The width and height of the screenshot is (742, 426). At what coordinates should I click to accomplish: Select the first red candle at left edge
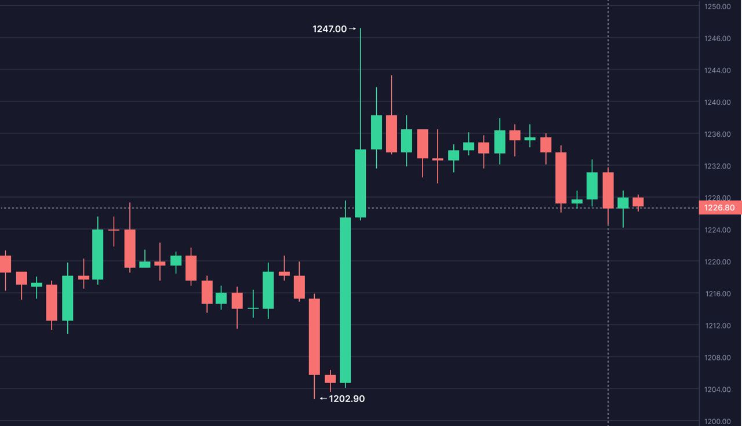coord(5,264)
